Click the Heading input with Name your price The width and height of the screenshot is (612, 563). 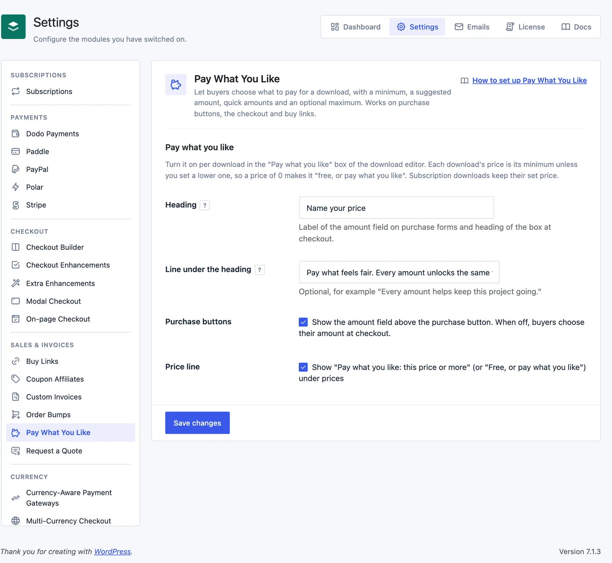(x=397, y=208)
